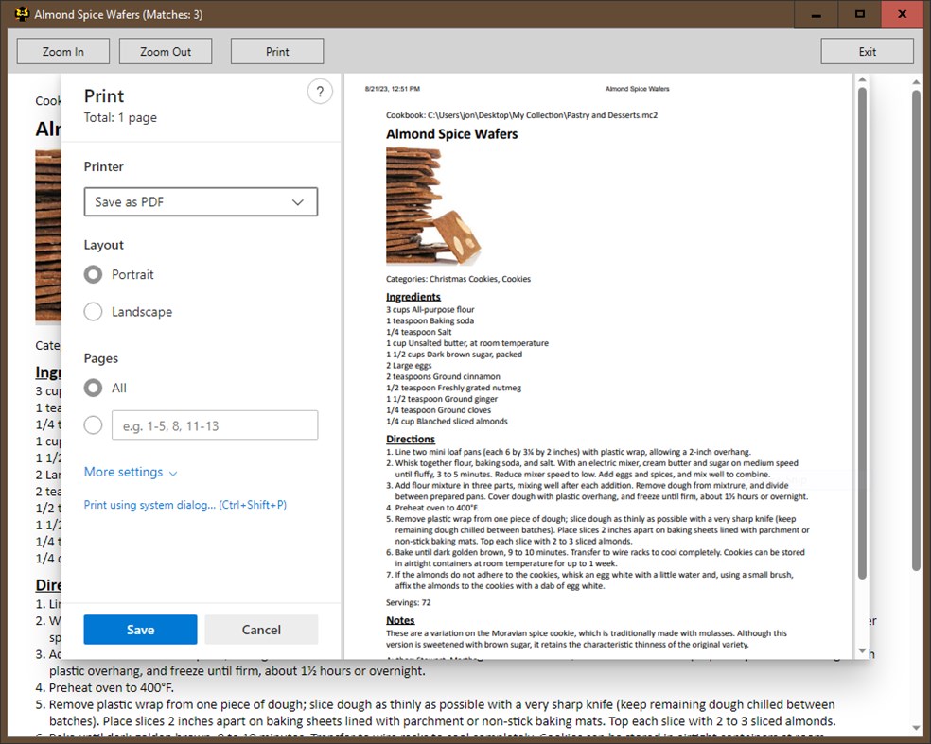Click the cookbook app icon in the title bar
This screenshot has width=931, height=744.
pos(21,14)
